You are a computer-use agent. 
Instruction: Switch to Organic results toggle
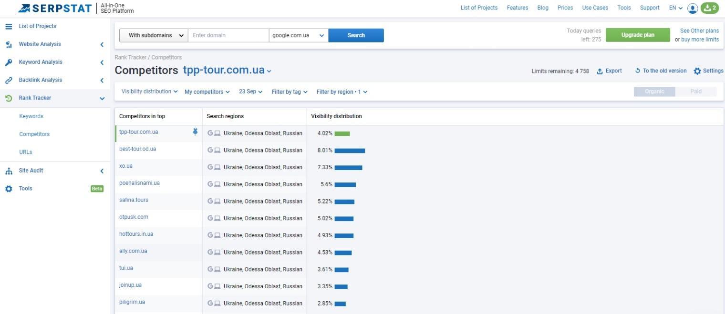654,91
